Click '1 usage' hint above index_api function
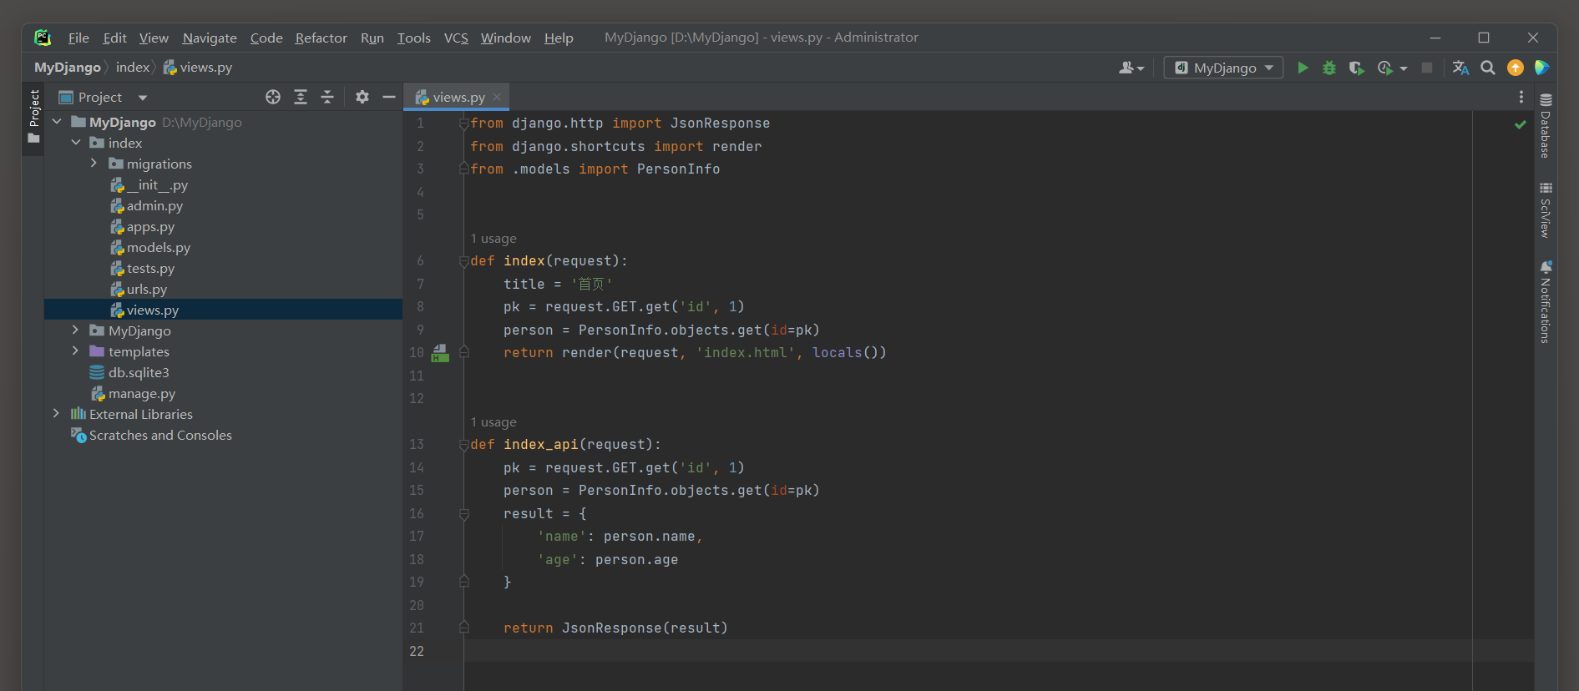 click(493, 422)
